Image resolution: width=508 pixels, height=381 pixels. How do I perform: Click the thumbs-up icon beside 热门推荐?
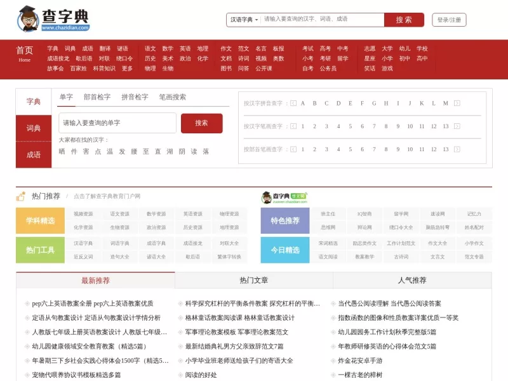21,196
